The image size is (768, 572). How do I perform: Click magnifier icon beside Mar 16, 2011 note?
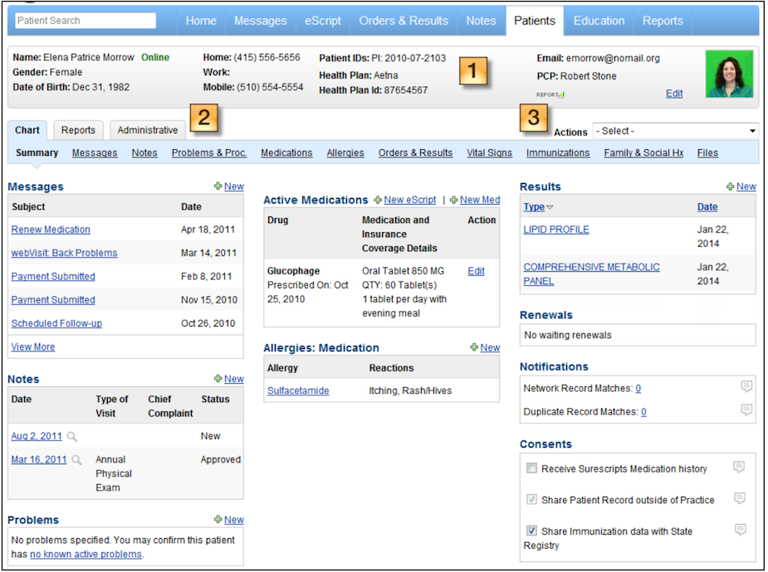[76, 460]
